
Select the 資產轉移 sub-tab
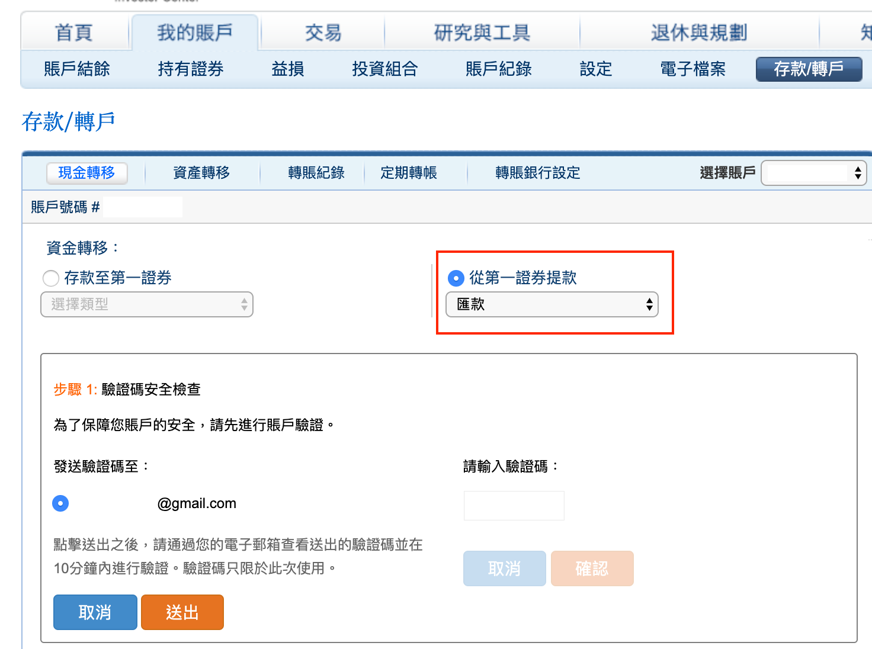point(201,173)
